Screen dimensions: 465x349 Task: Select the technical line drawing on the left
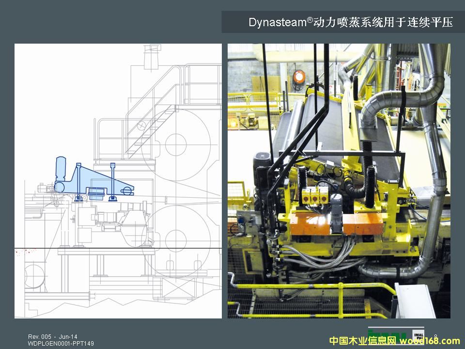point(118,181)
